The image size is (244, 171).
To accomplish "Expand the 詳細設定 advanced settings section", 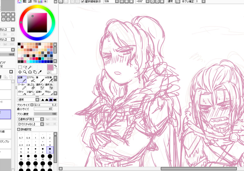I will click(19, 129).
